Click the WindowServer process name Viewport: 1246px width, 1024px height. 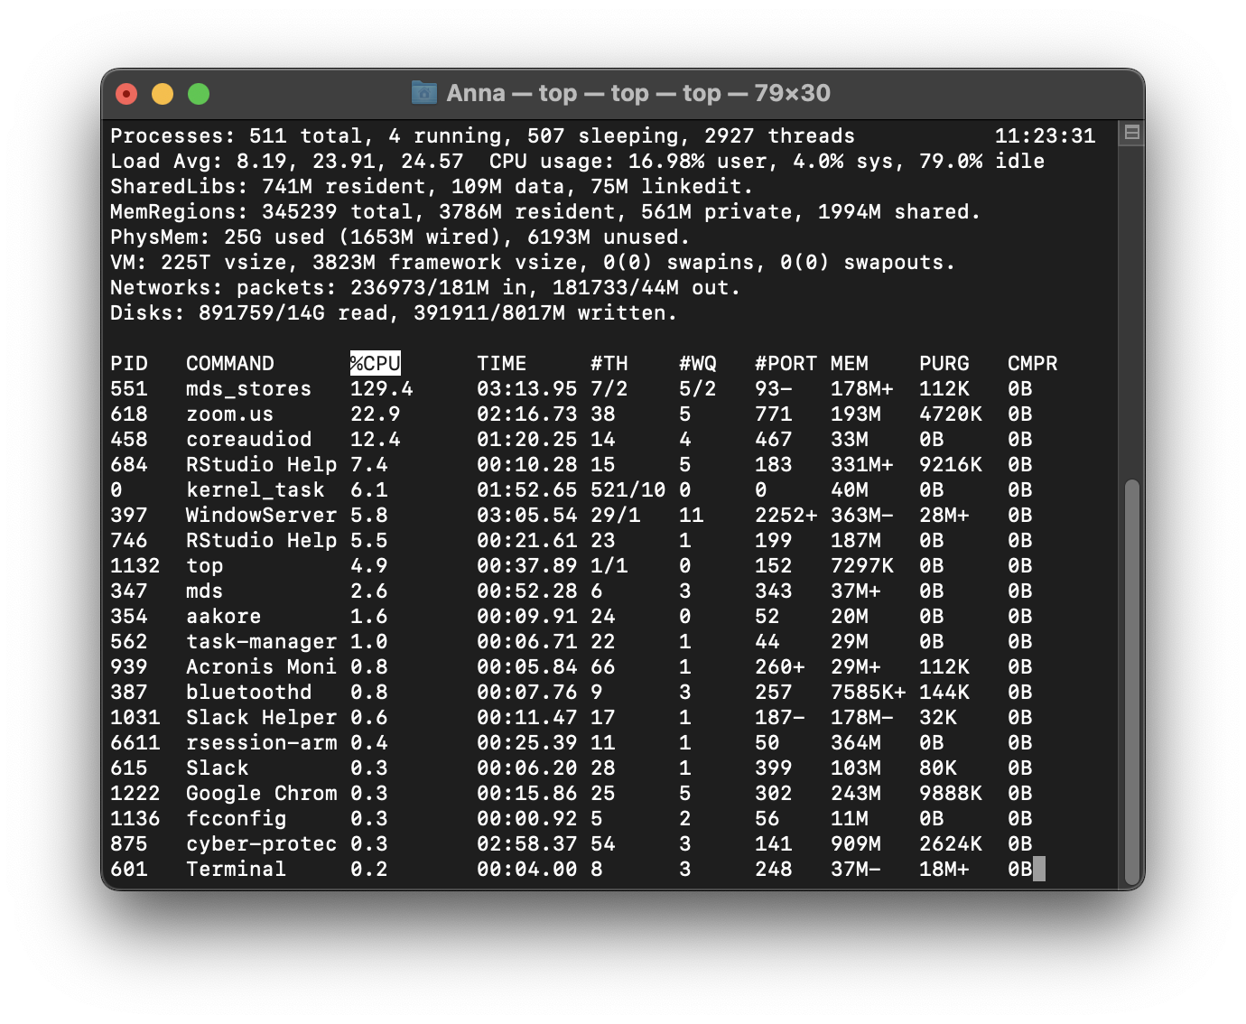[x=261, y=516]
